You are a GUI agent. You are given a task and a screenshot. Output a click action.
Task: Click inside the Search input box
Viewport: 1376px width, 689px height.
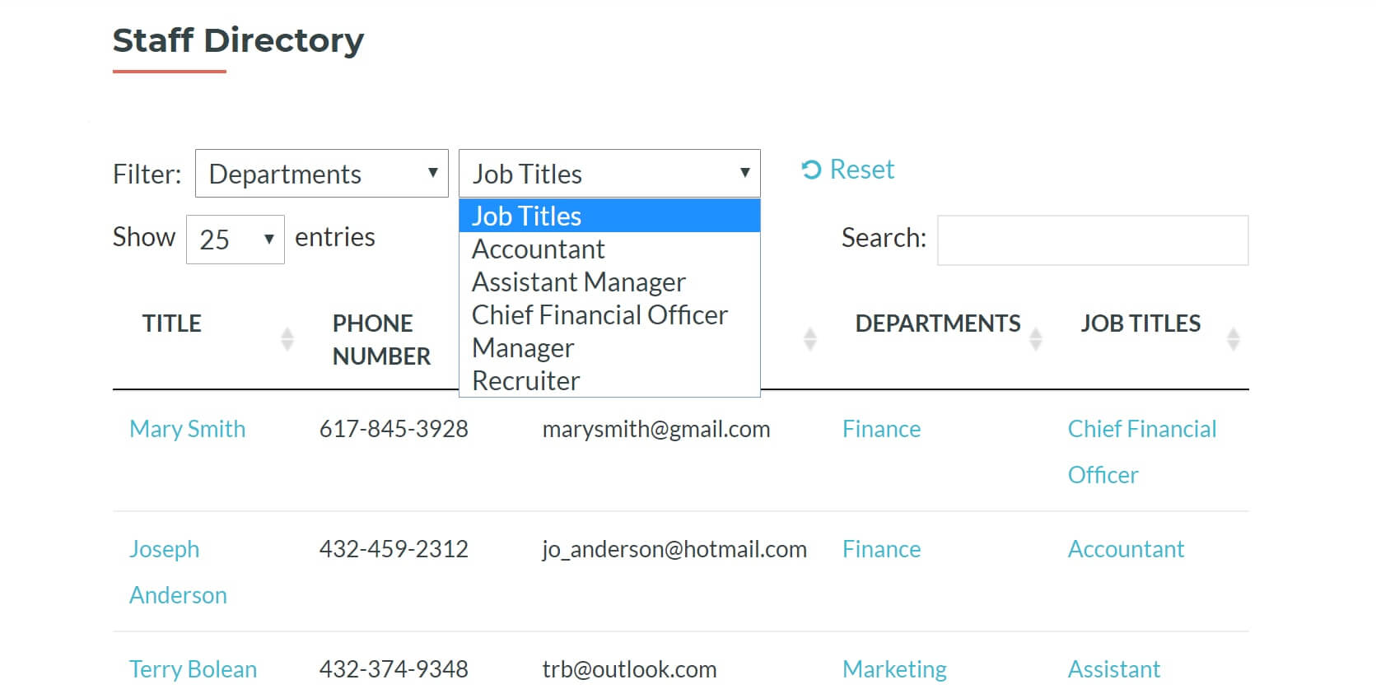1093,240
